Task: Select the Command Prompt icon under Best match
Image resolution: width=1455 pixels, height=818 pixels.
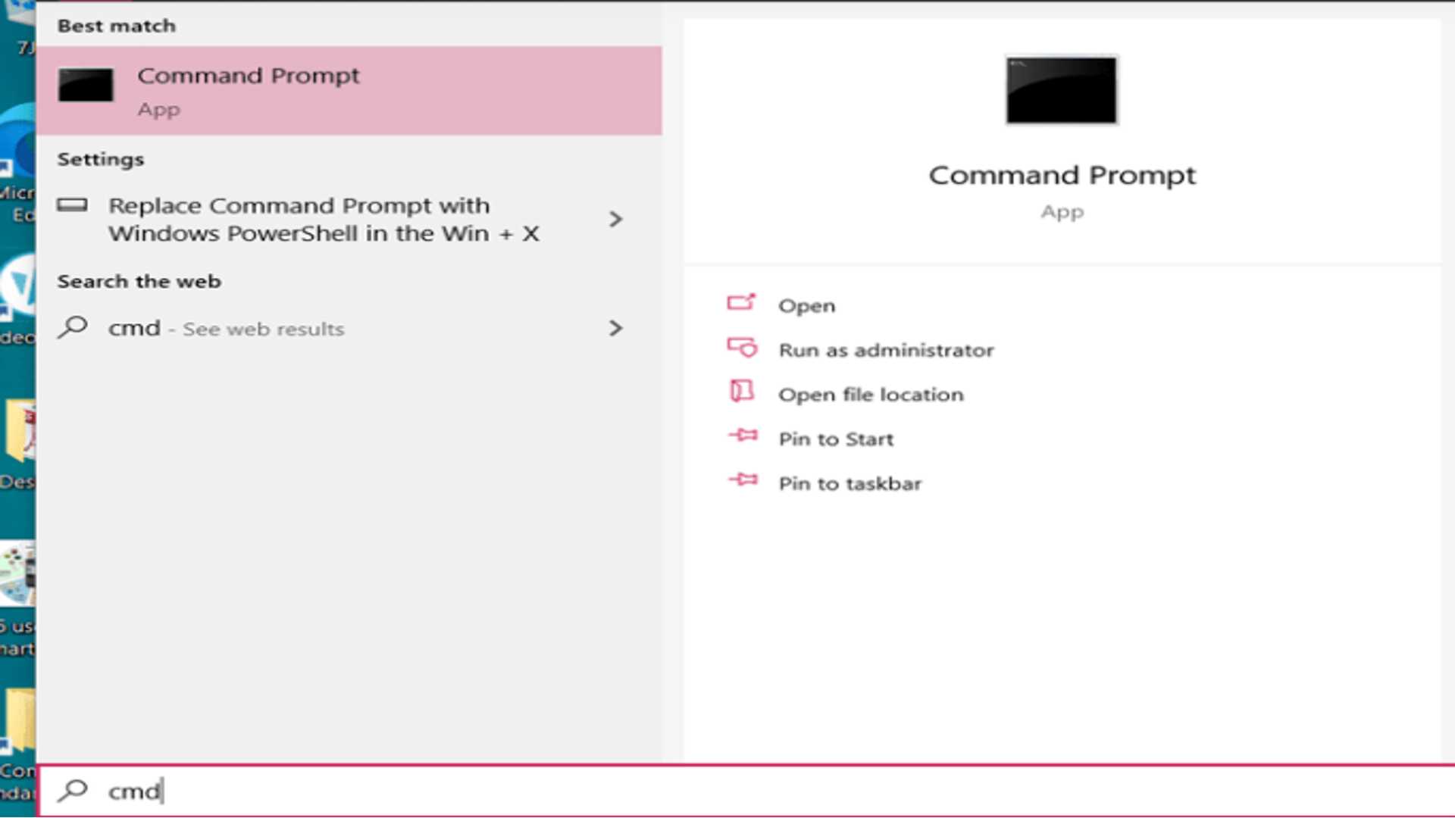Action: [85, 85]
